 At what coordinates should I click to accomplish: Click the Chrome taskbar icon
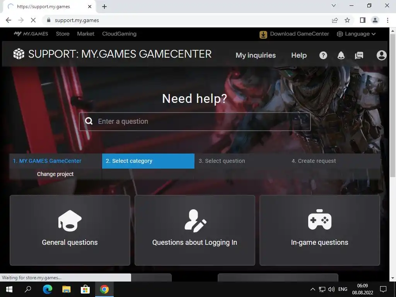(104, 289)
